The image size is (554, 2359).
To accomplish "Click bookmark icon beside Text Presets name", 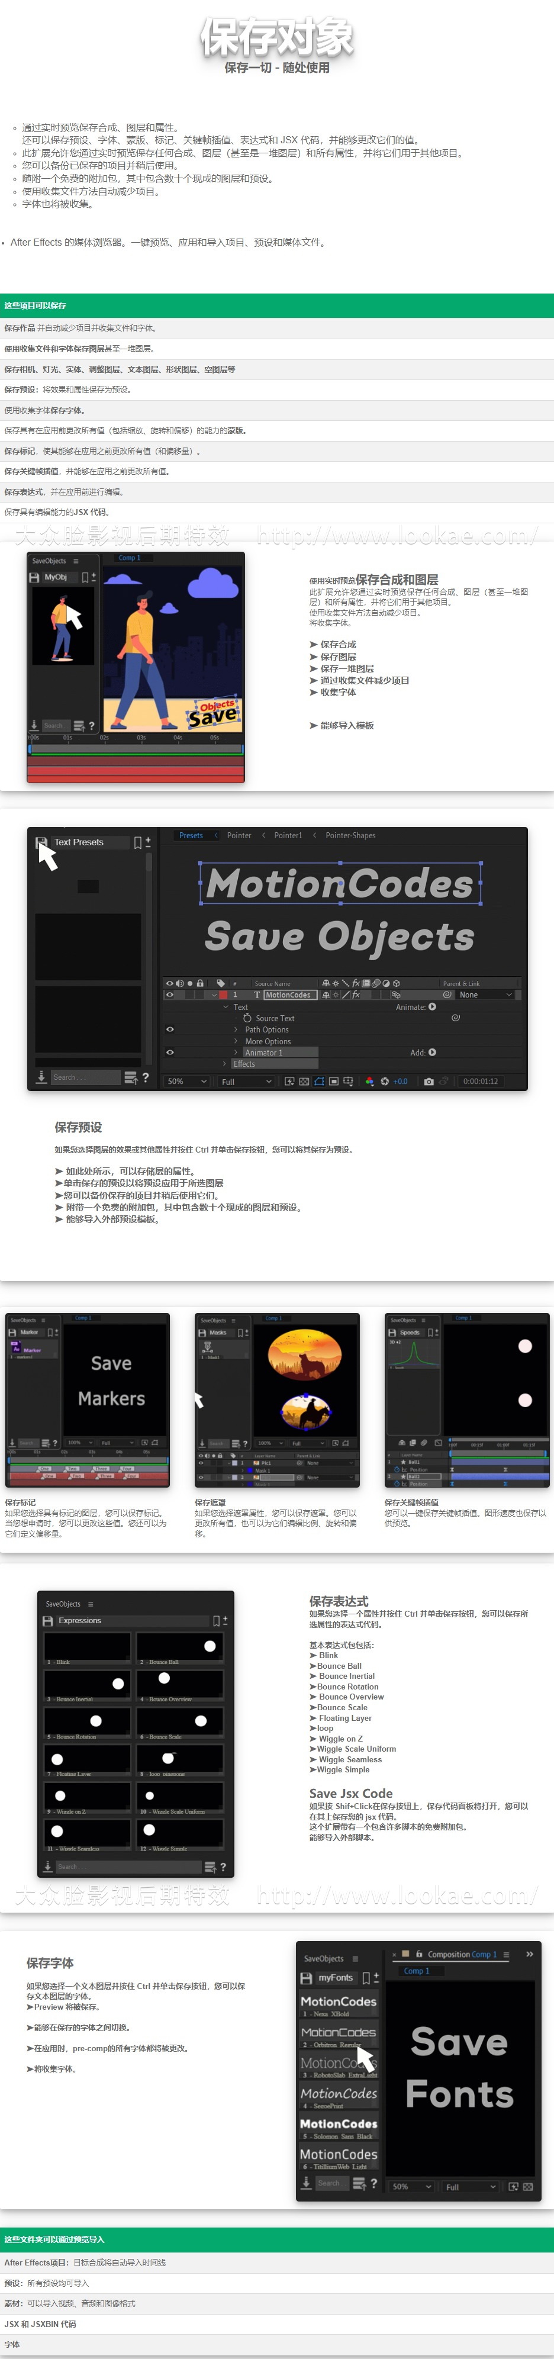I will (x=137, y=842).
